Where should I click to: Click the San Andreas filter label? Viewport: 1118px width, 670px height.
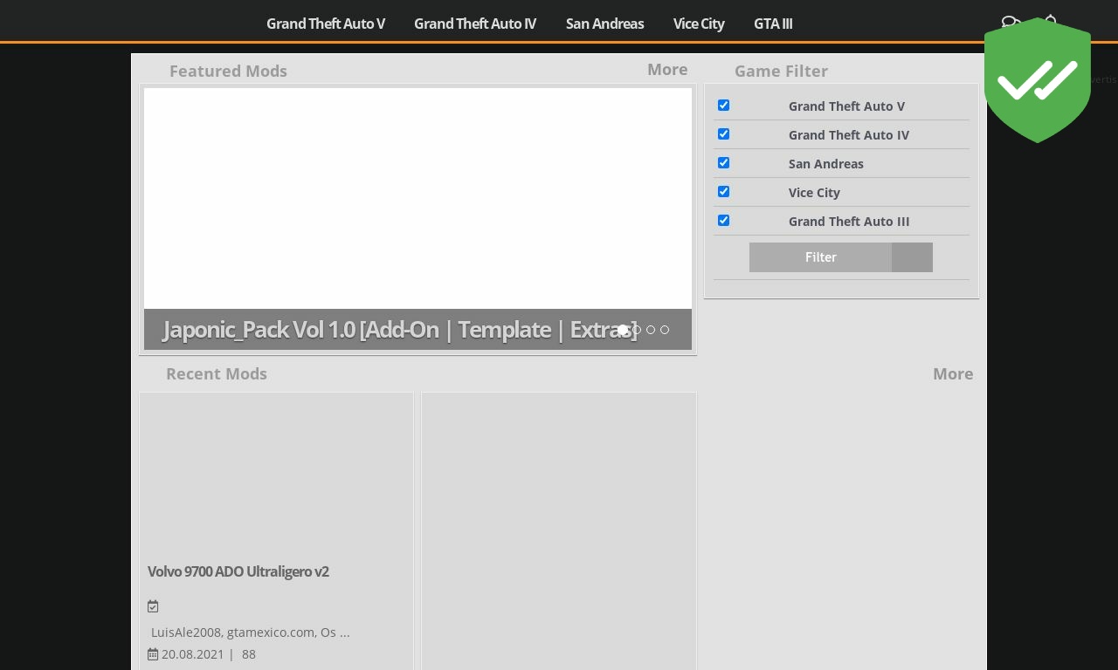826,164
